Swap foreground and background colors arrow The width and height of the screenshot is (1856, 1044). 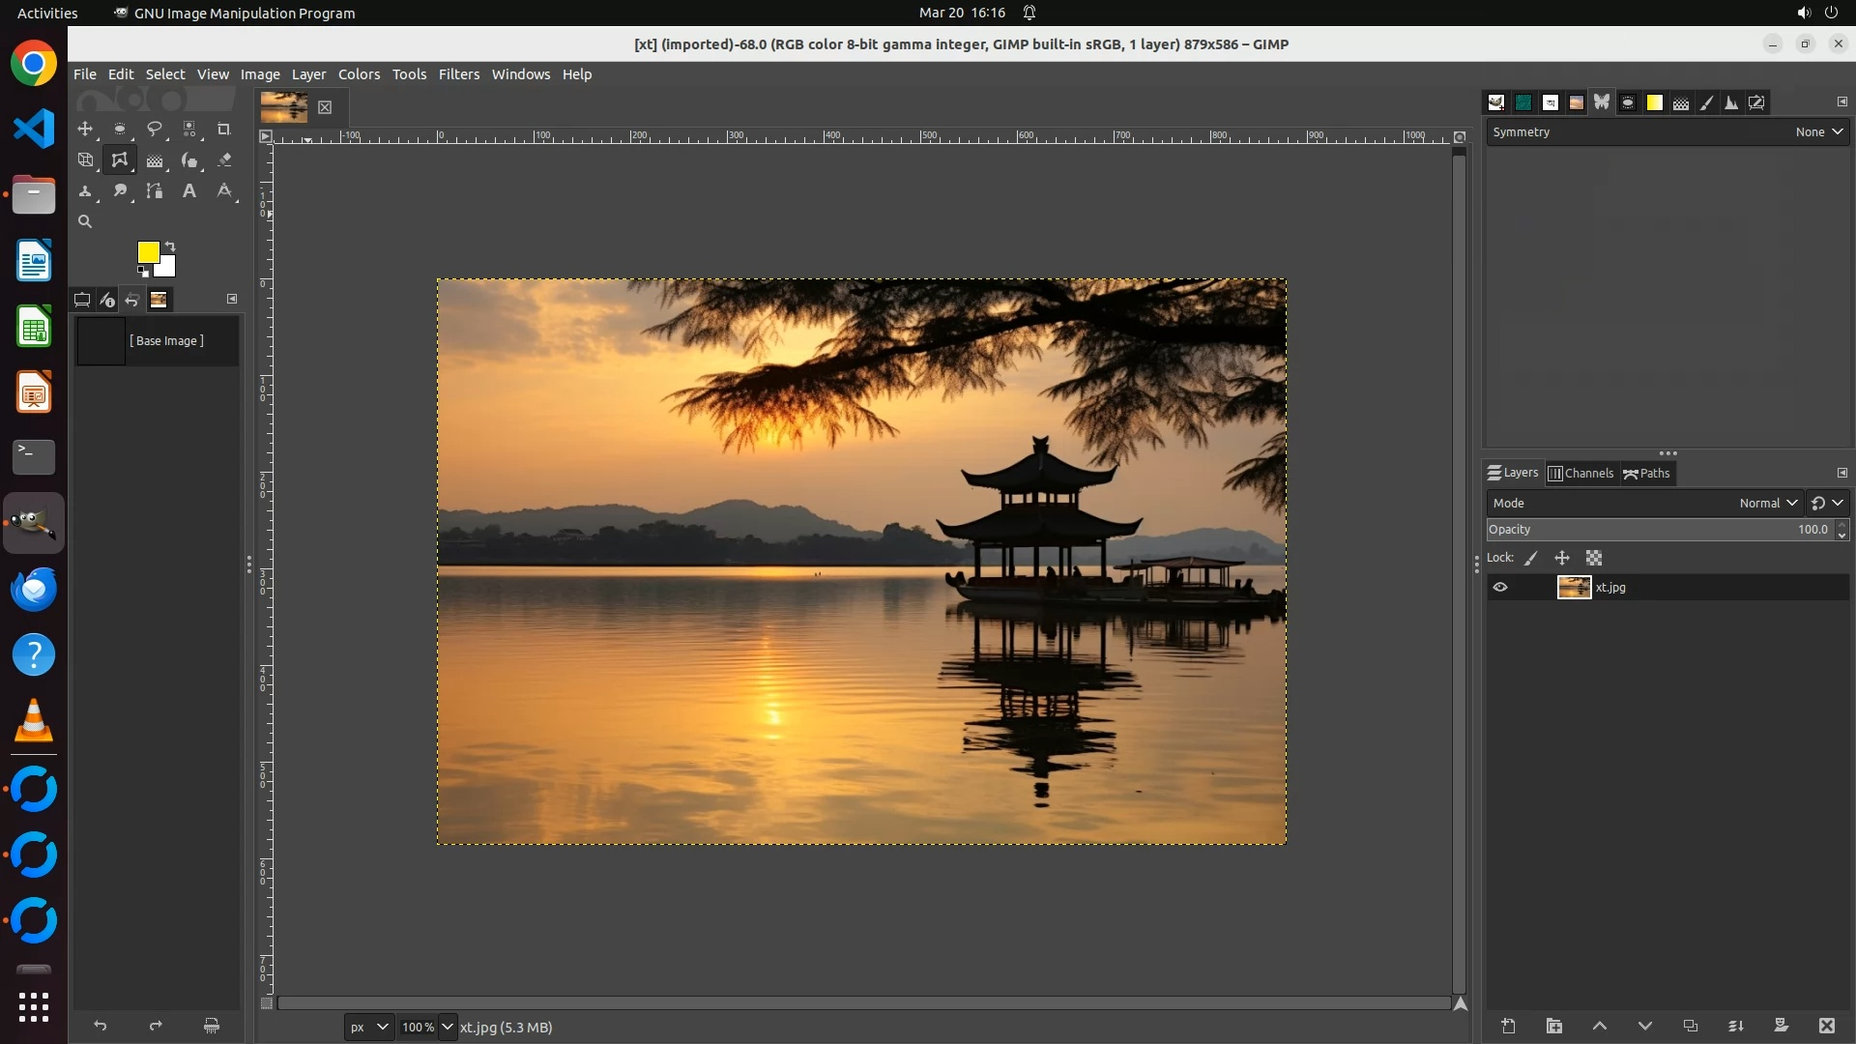pos(170,246)
